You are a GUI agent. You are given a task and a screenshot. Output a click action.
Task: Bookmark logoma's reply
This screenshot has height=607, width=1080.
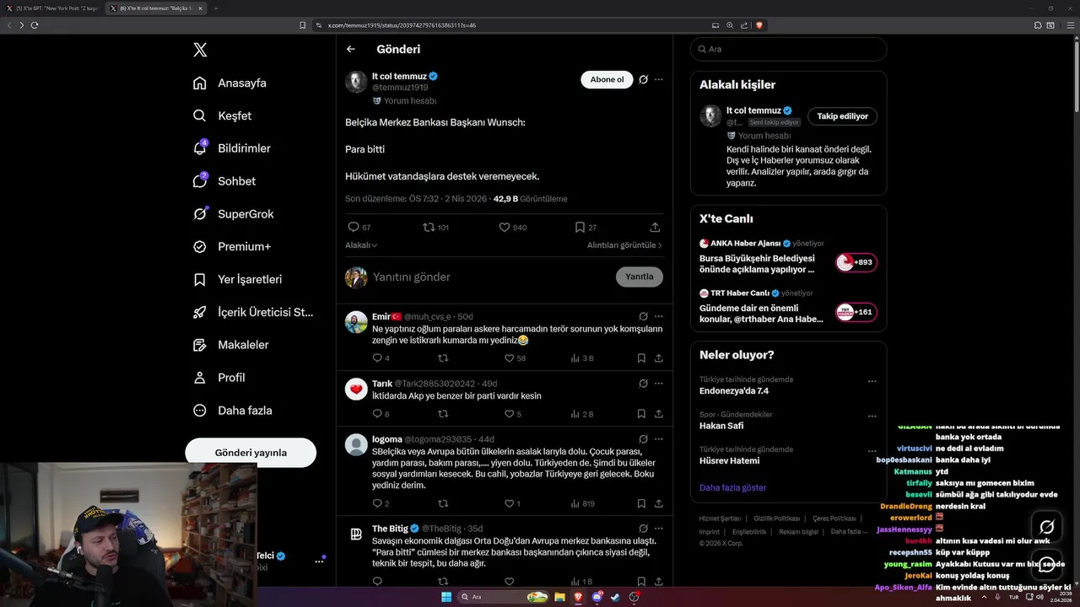point(641,503)
